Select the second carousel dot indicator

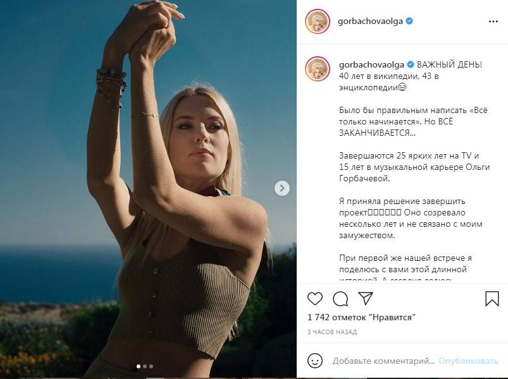(144, 366)
